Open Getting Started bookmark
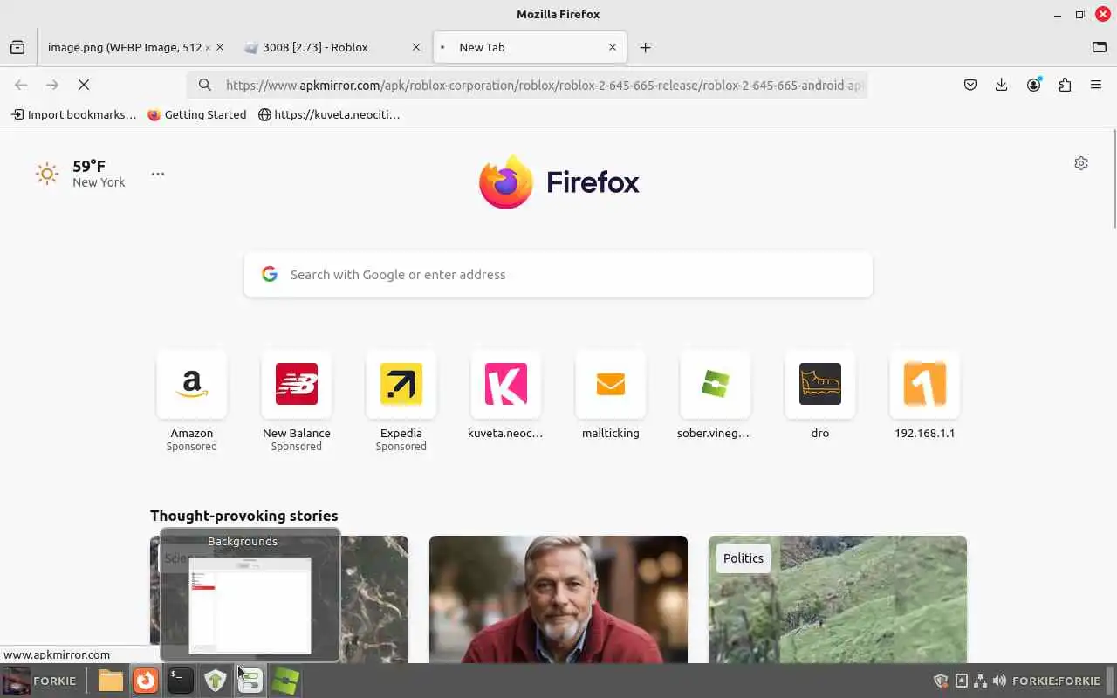The width and height of the screenshot is (1117, 698). [x=197, y=114]
